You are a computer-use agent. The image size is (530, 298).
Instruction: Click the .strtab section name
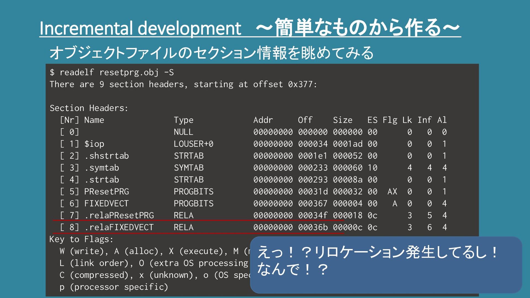point(102,180)
